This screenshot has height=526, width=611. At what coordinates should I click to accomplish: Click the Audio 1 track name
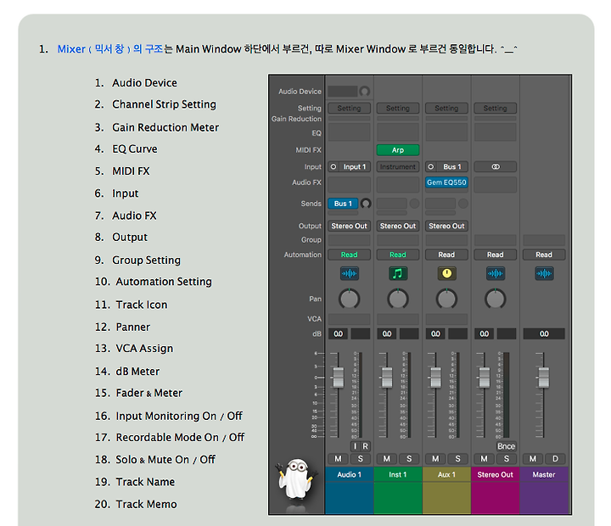(x=349, y=474)
